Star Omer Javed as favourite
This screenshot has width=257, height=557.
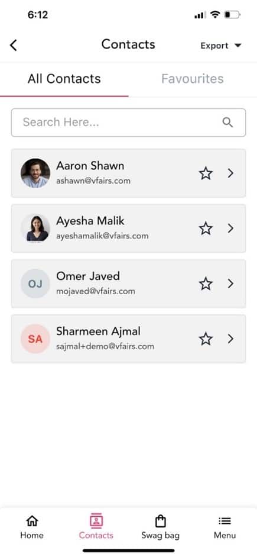[x=206, y=284]
